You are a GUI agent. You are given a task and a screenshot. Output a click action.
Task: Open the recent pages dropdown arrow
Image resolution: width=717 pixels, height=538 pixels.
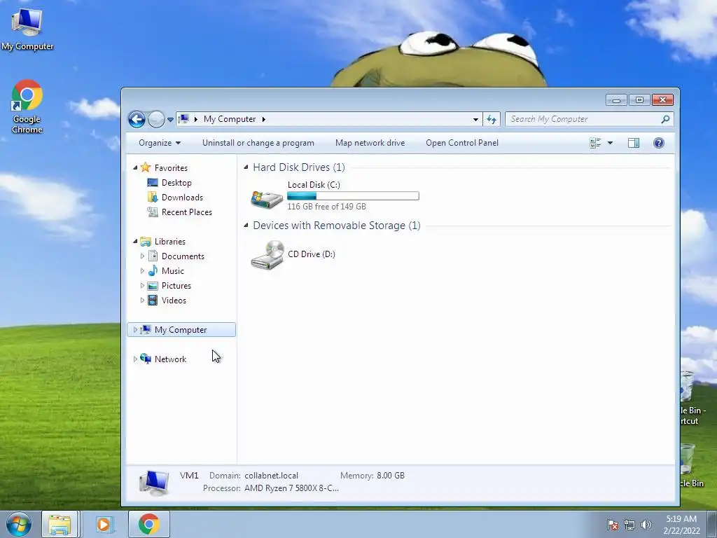[170, 120]
